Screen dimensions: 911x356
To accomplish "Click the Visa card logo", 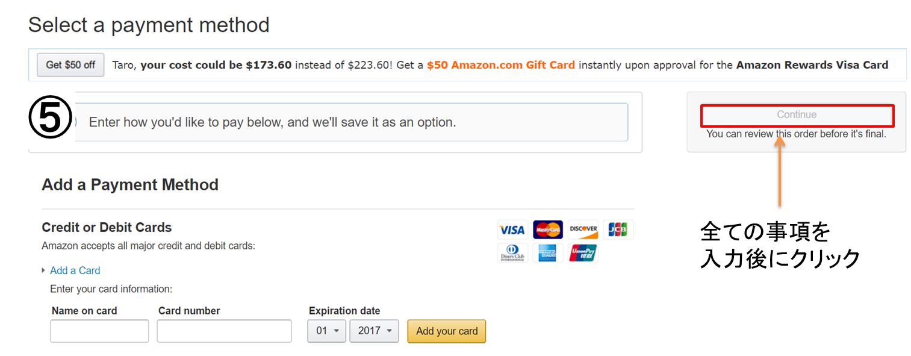I will pyautogui.click(x=512, y=230).
